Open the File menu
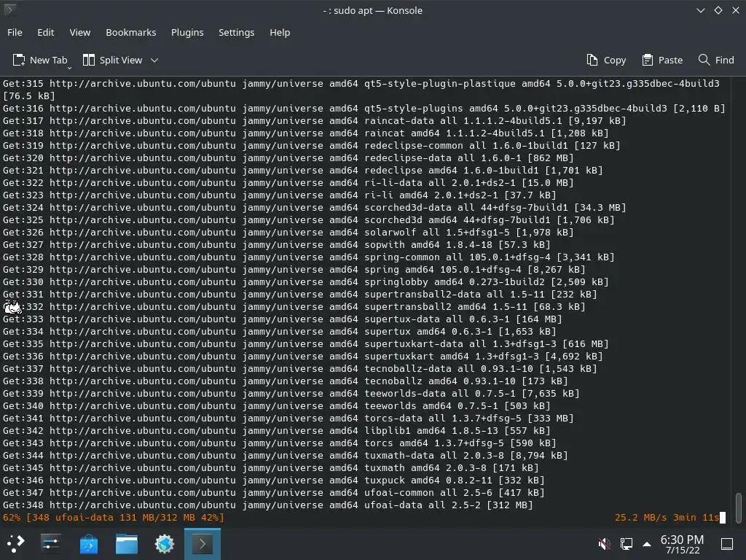746x560 pixels. coord(15,32)
